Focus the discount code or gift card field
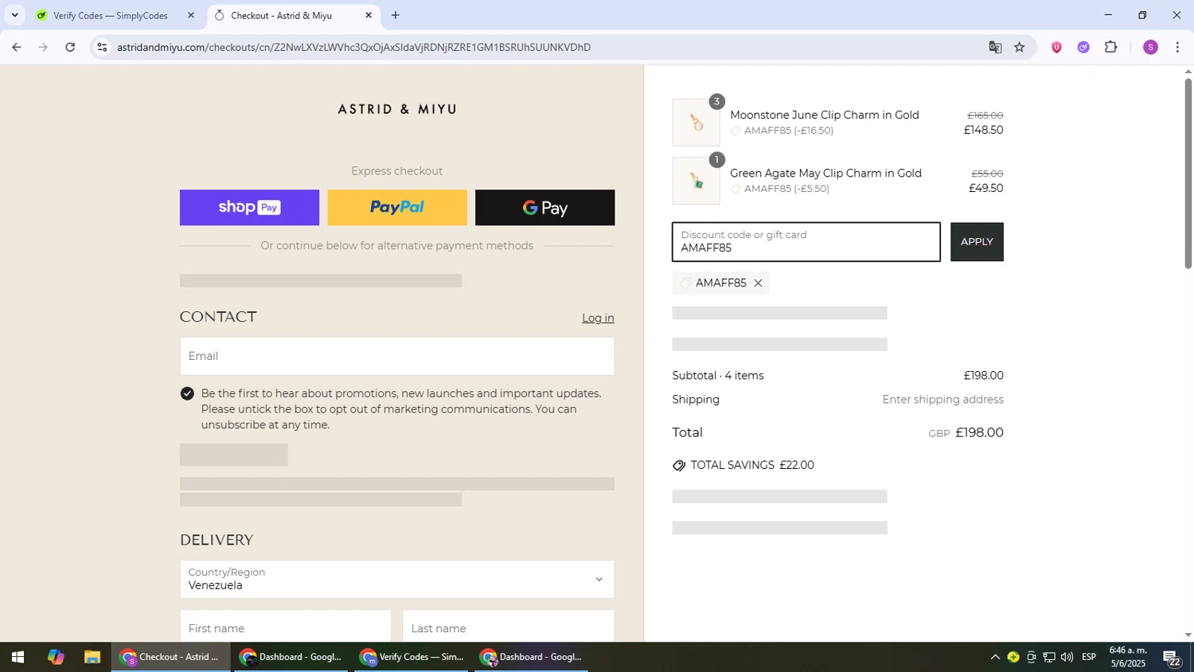 [x=806, y=242]
